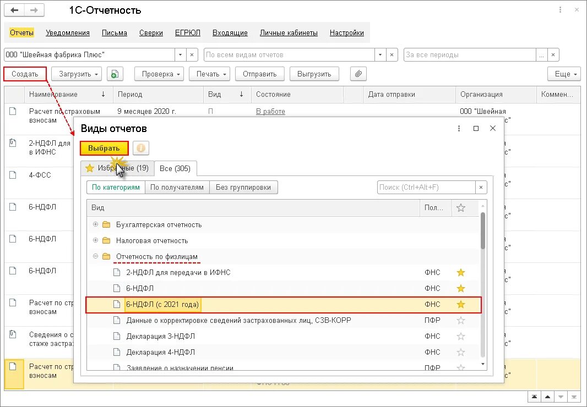Select the Декларация 3-НДФЛ row

283,336
